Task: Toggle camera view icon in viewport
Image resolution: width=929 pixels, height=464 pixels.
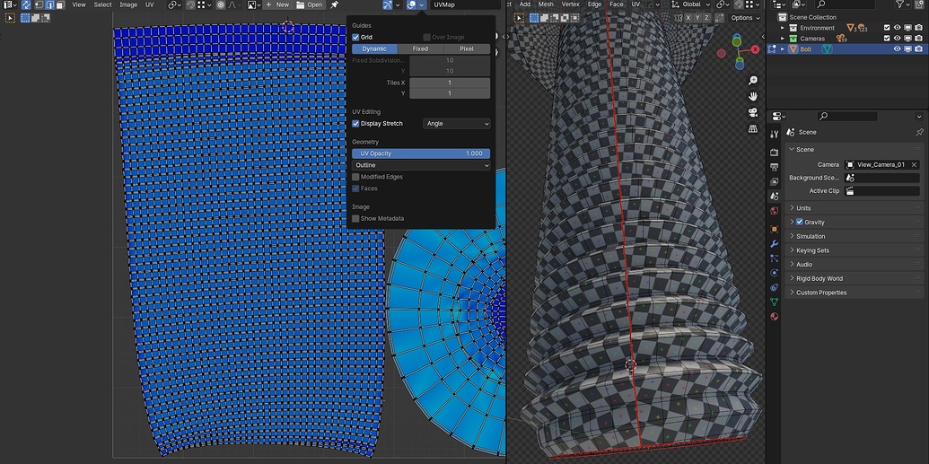Action: [x=752, y=112]
